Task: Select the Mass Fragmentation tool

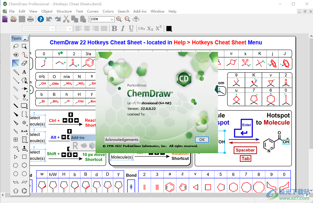Action: coord(24,55)
